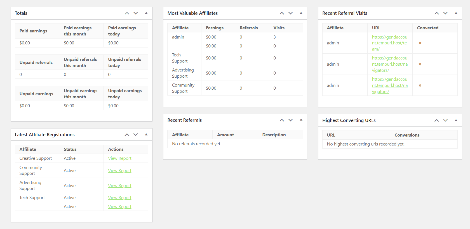Open View Report for Creative Support
This screenshot has width=470, height=229.
coord(119,158)
